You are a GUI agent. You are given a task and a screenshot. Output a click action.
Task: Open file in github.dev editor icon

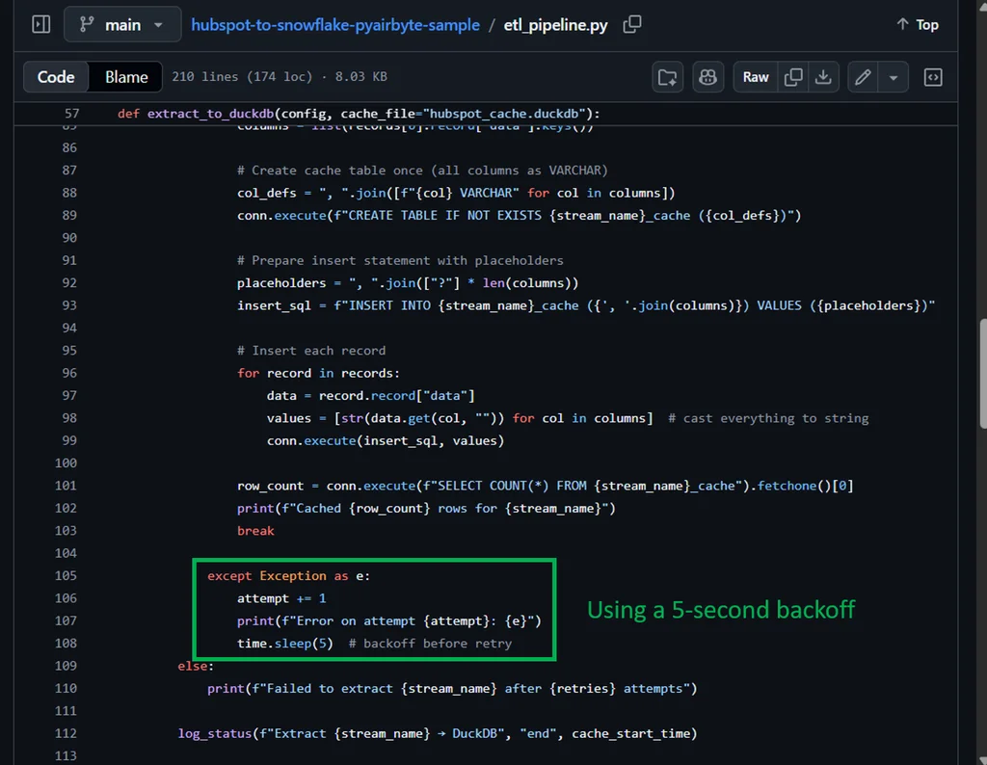(x=667, y=77)
